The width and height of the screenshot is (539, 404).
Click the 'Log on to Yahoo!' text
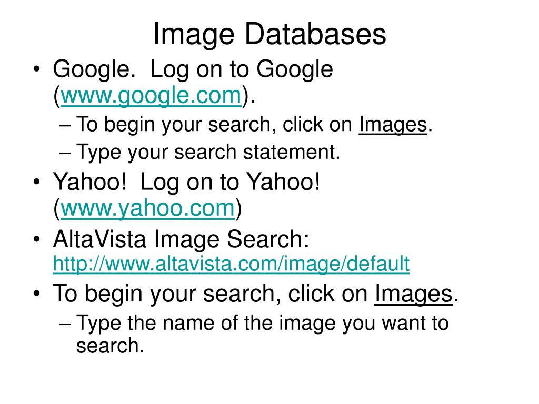click(231, 182)
